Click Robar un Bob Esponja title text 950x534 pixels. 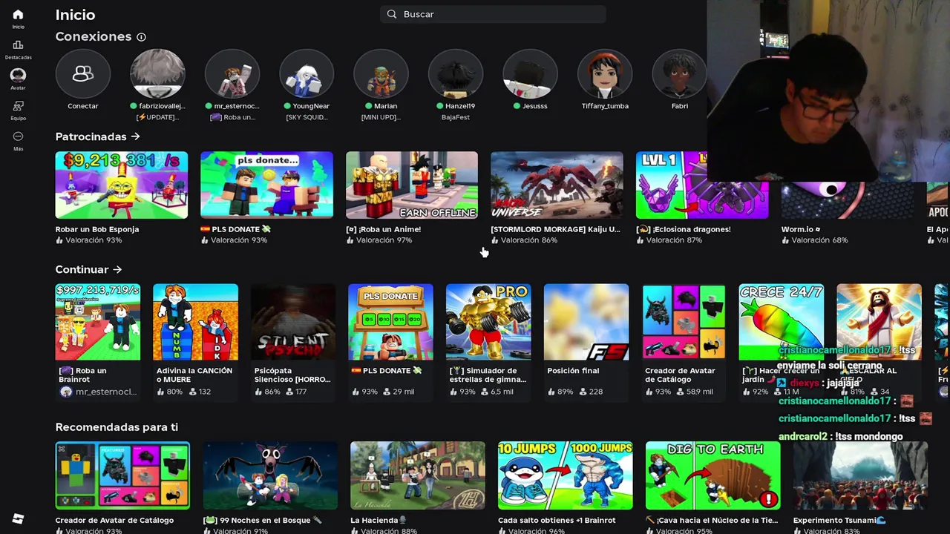click(97, 229)
